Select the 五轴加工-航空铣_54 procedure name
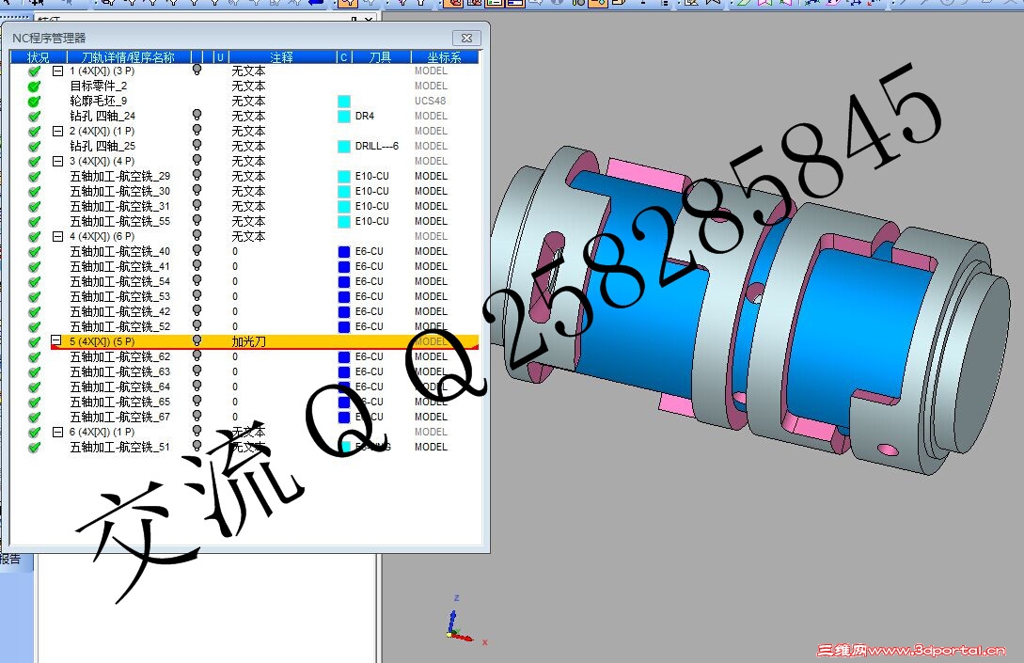Viewport: 1024px width, 663px height. (120, 281)
